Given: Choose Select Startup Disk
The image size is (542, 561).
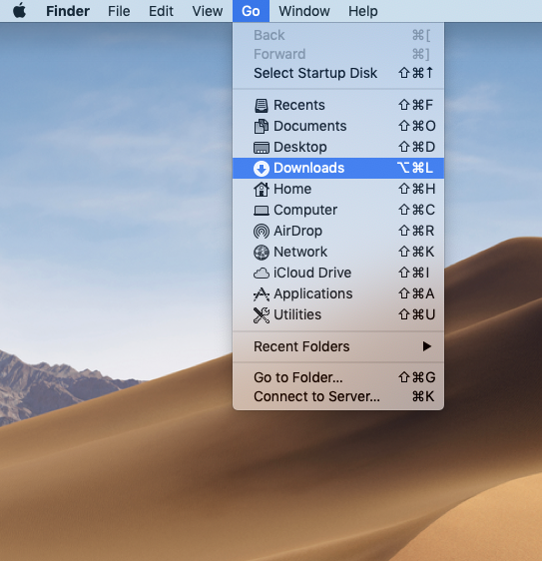Looking at the screenshot, I should 338,73.
